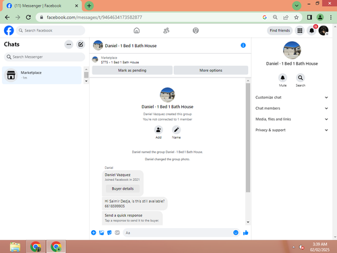Screen dimensions: 337x253
Task: Expand Chat members section
Action: click(292, 108)
